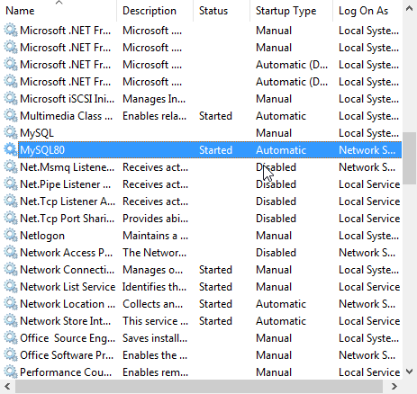Sort services by the Name column header

[59, 11]
